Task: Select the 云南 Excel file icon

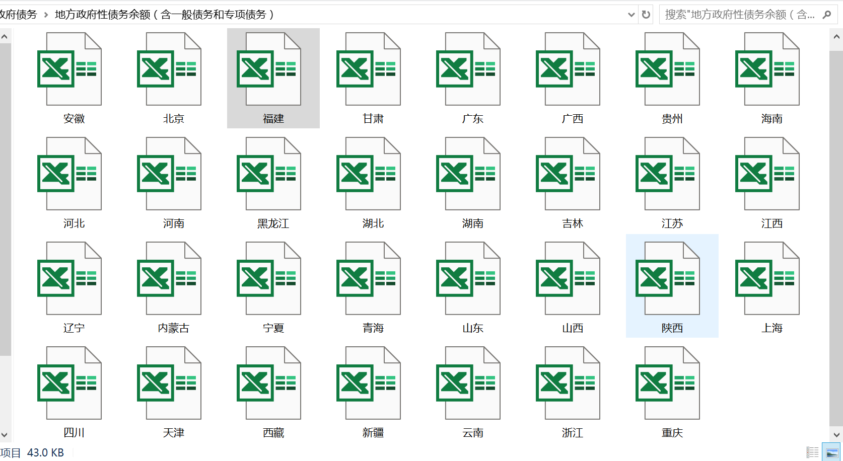Action: point(468,383)
